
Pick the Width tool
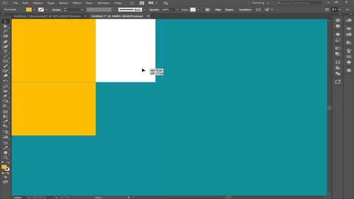tap(6, 91)
